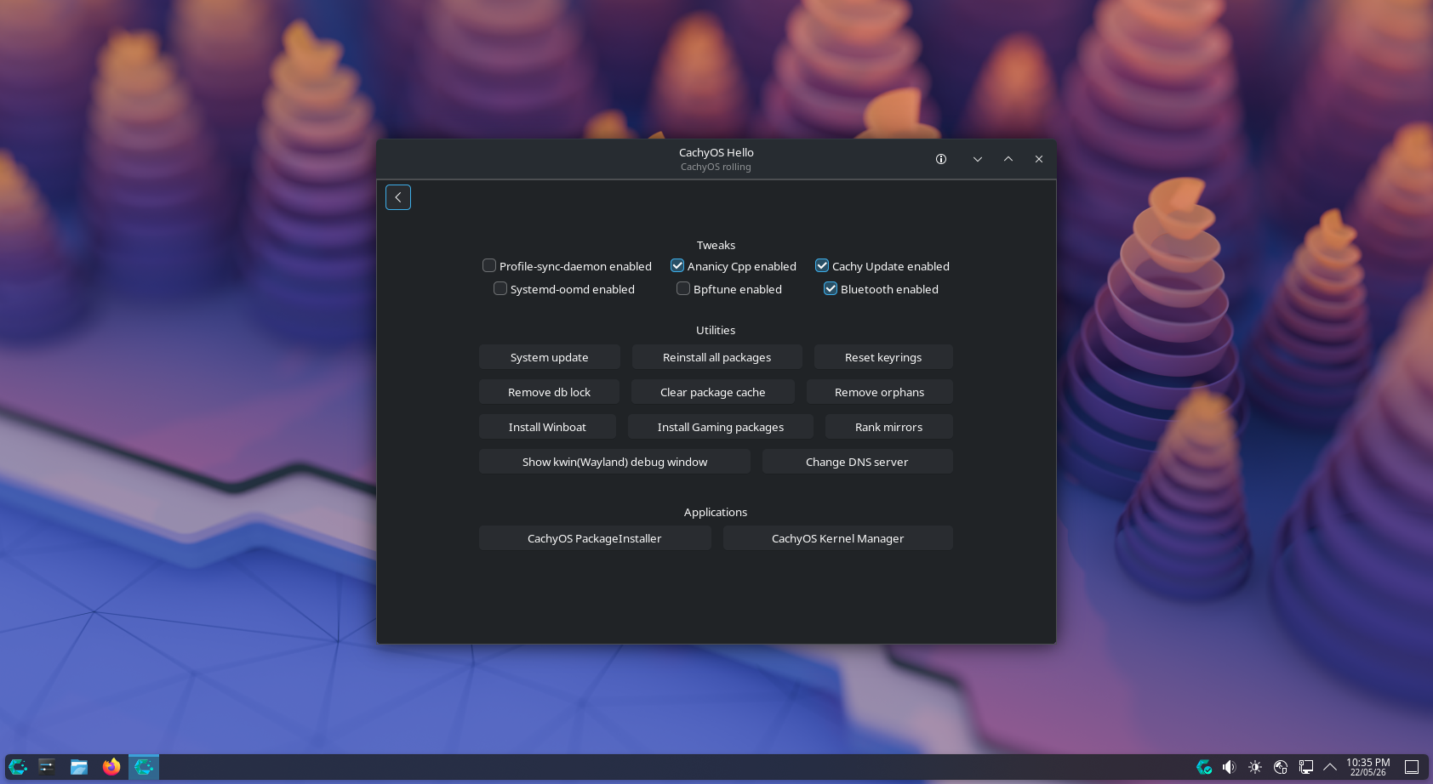Select CachyOS Hello taskbar entry
This screenshot has width=1433, height=784.
(144, 767)
